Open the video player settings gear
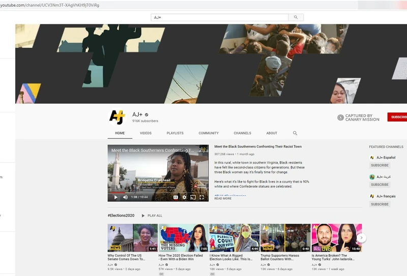This screenshot has height=276, width=407. coord(185,197)
